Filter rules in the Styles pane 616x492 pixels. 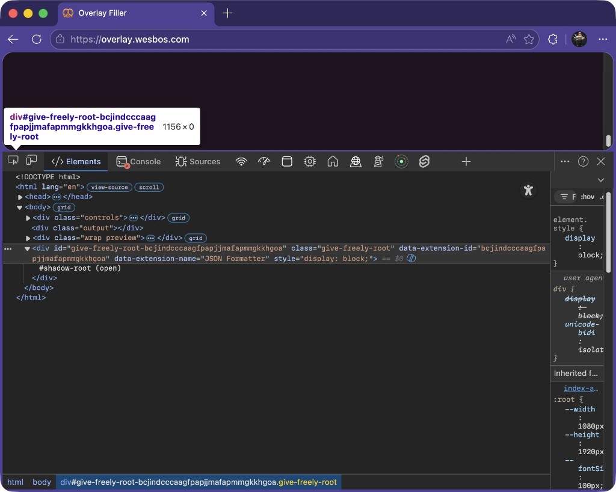tap(564, 197)
